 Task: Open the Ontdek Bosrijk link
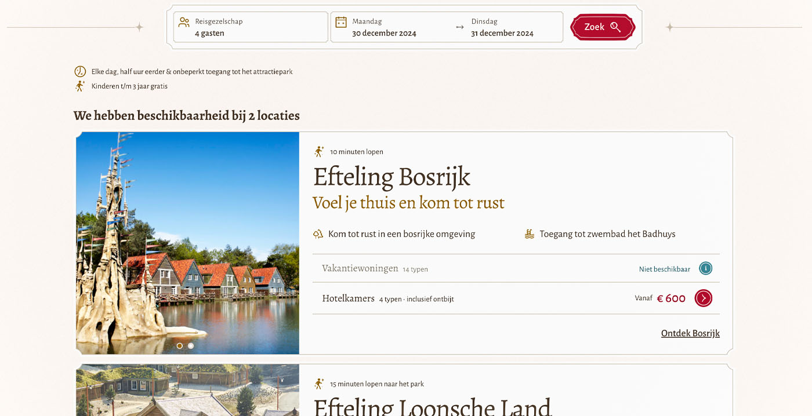point(690,333)
